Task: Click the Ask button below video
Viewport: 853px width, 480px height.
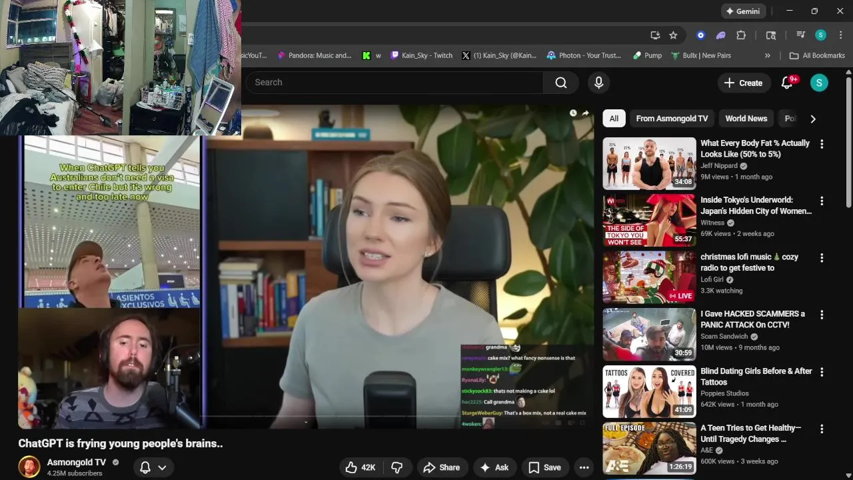Action: tap(494, 467)
